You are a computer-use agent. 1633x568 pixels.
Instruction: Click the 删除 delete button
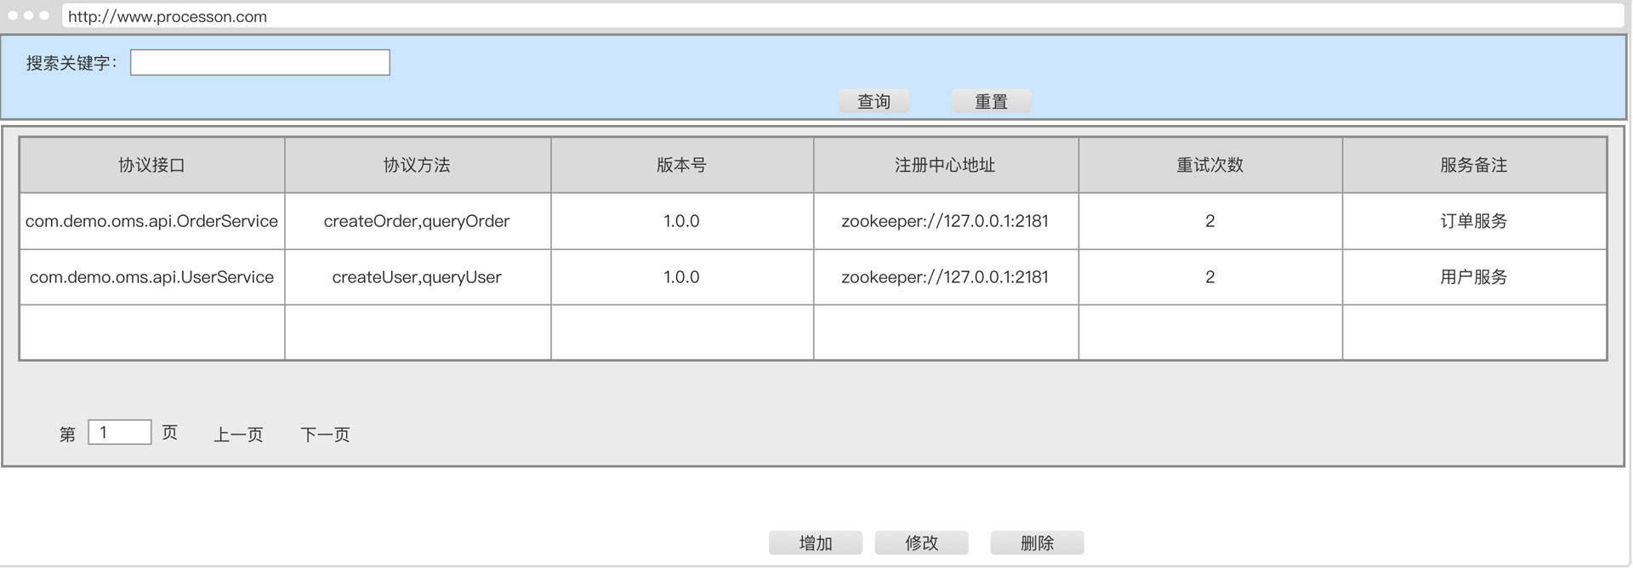point(1036,542)
